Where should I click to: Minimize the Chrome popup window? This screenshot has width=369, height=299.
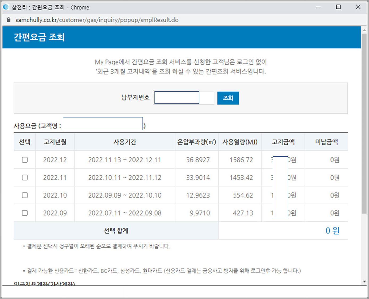318,7
